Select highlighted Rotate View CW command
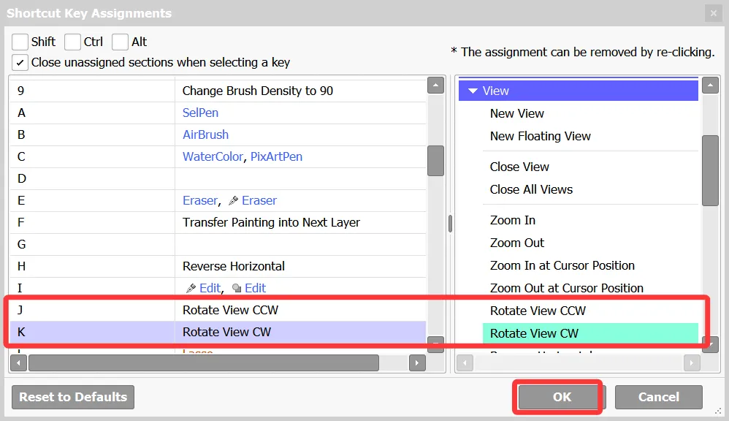Screen dimensions: 729x421 coord(590,333)
